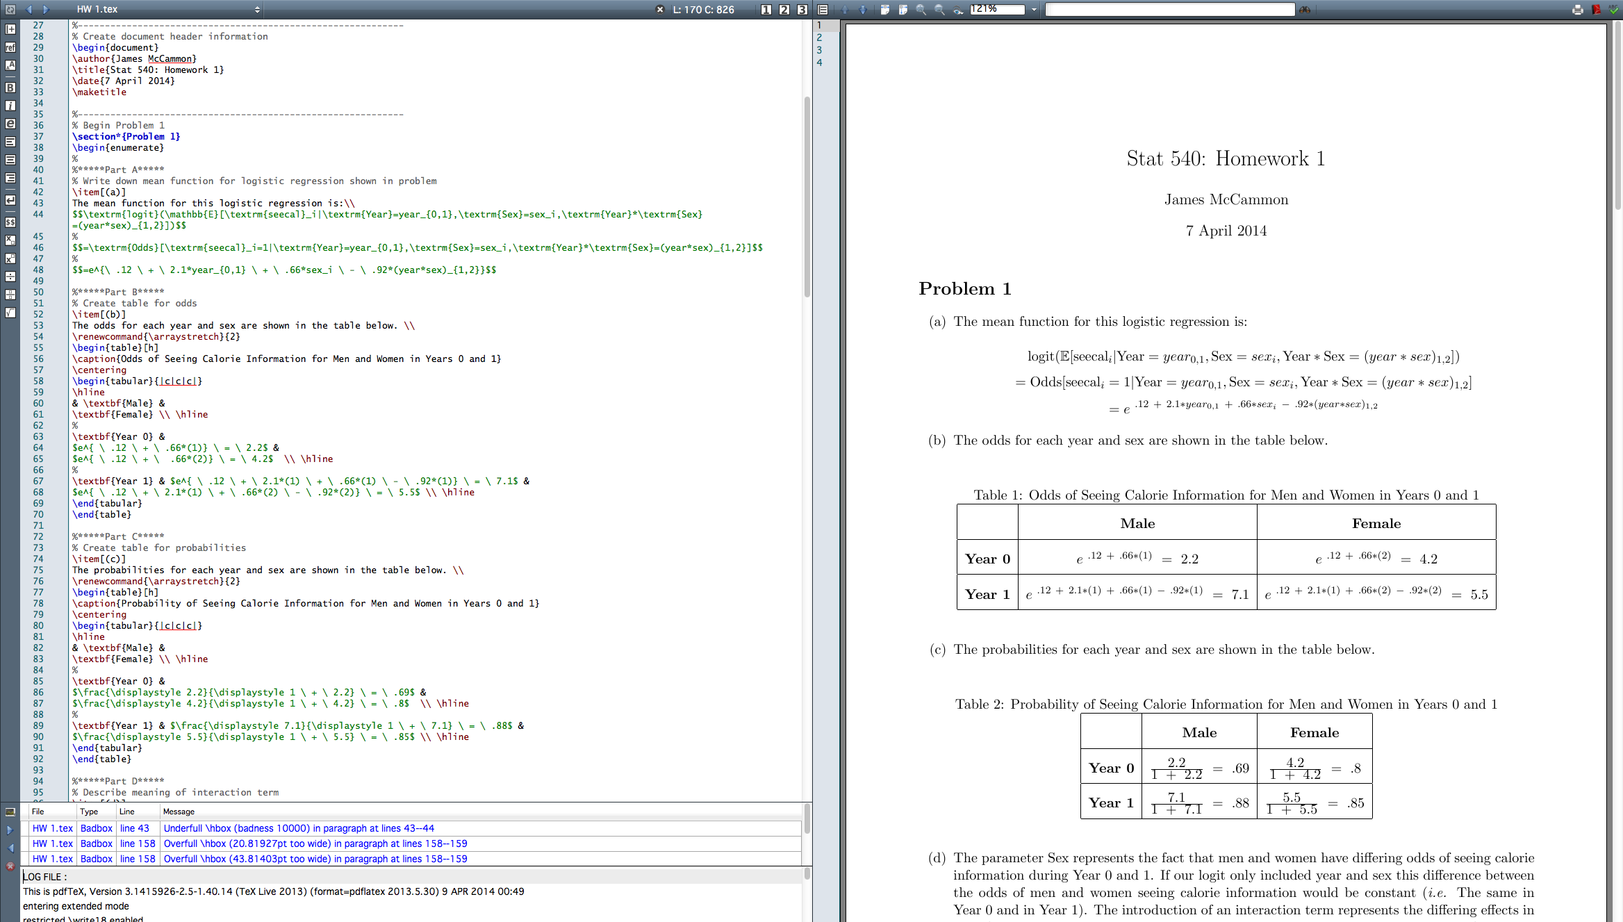Close the current HW 1.tex document
The width and height of the screenshot is (1623, 922).
660,10
